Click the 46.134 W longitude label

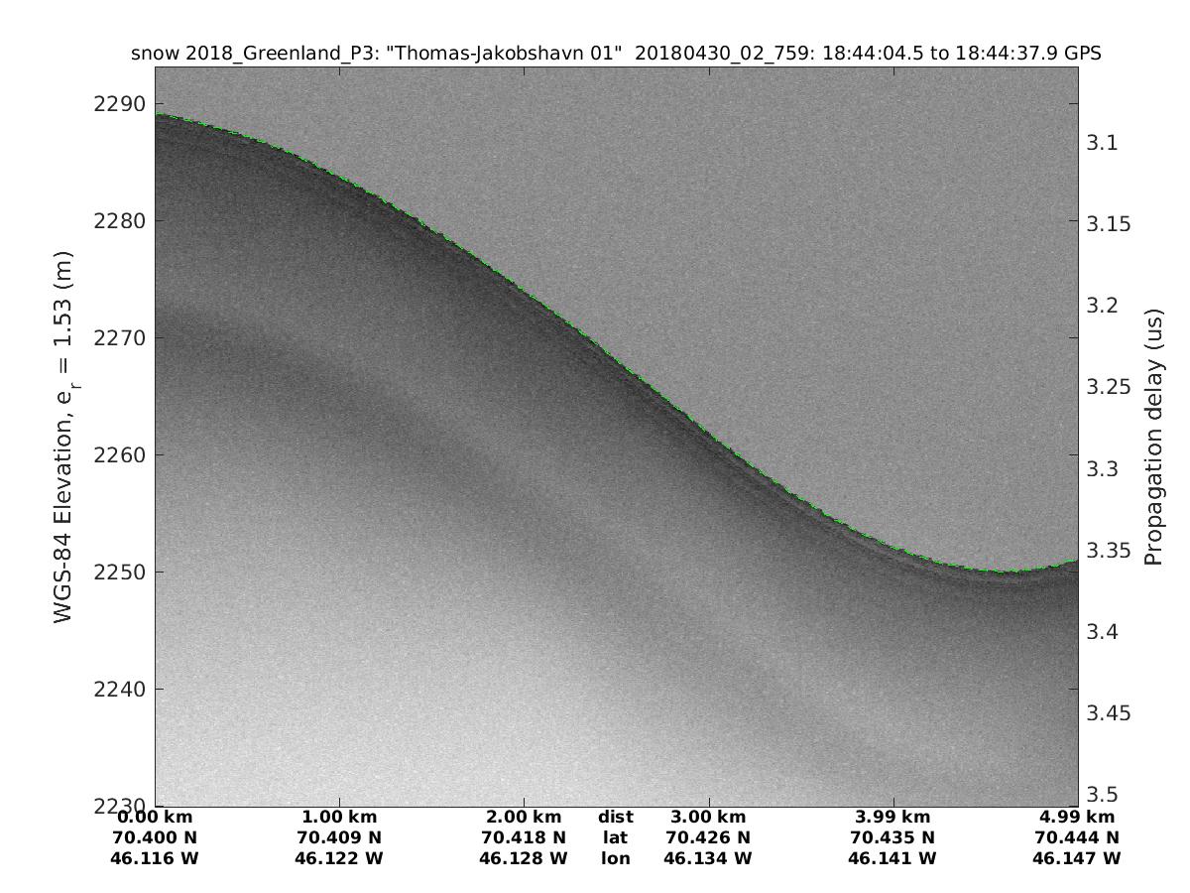(x=708, y=858)
